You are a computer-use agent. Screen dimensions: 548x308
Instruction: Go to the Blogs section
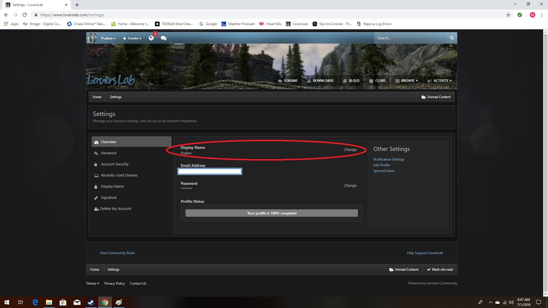pos(351,81)
